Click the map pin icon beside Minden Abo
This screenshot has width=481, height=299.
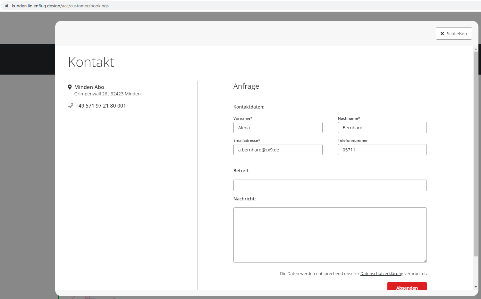click(70, 87)
